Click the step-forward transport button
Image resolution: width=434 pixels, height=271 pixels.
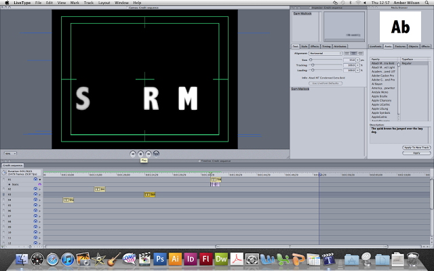click(149, 154)
